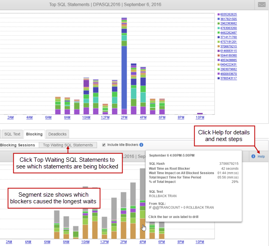
Task: Select the Blocking Sessions view button
Action: pyautogui.click(x=18, y=145)
